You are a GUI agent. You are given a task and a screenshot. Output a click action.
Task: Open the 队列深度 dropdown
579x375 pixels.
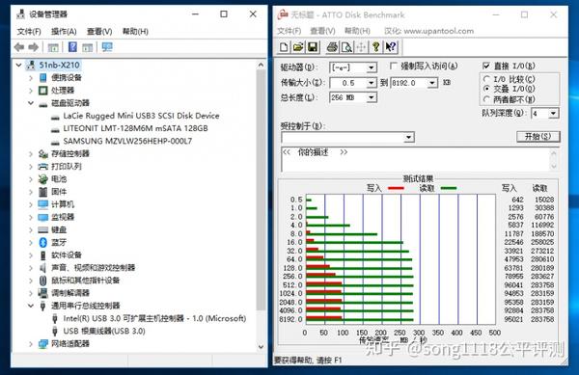(x=553, y=113)
